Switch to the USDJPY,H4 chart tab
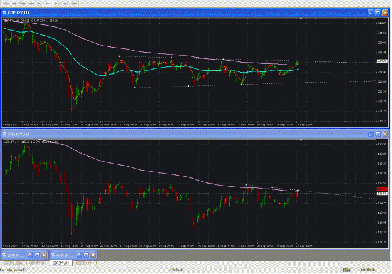The image size is (392, 274). [84, 263]
